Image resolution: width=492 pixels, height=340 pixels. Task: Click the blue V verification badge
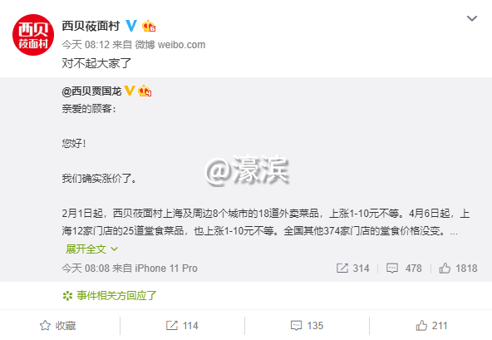131,26
